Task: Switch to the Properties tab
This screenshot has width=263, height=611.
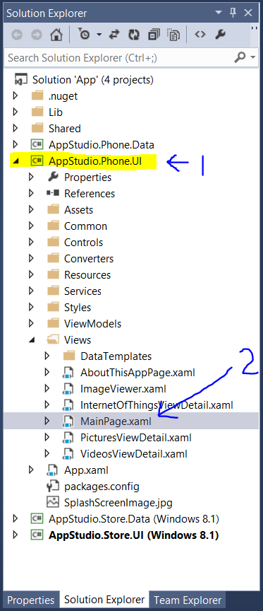Action: click(31, 600)
